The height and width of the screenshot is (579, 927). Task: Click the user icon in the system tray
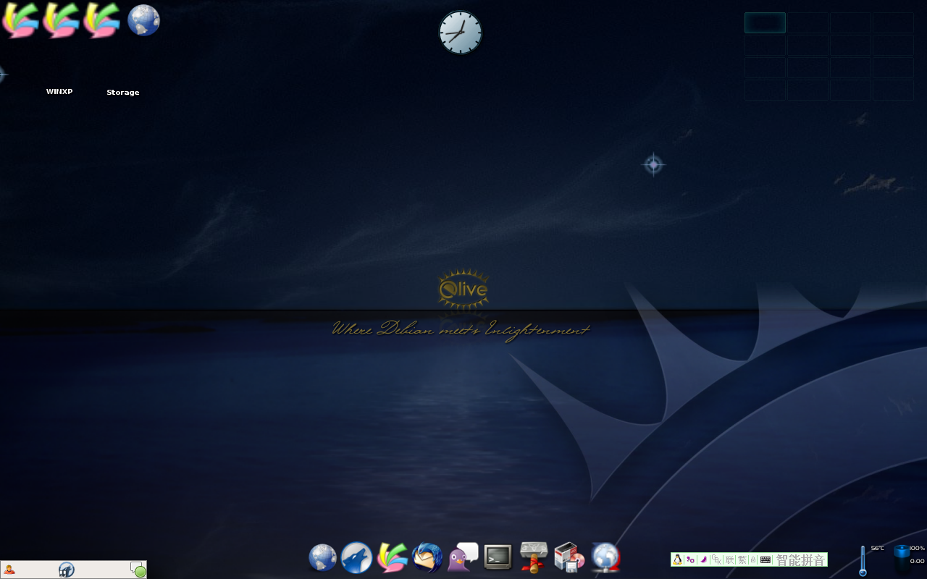pos(9,570)
